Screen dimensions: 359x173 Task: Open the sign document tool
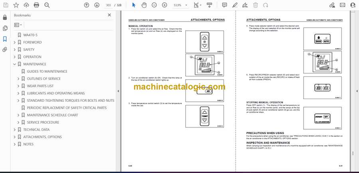[x=245, y=5]
